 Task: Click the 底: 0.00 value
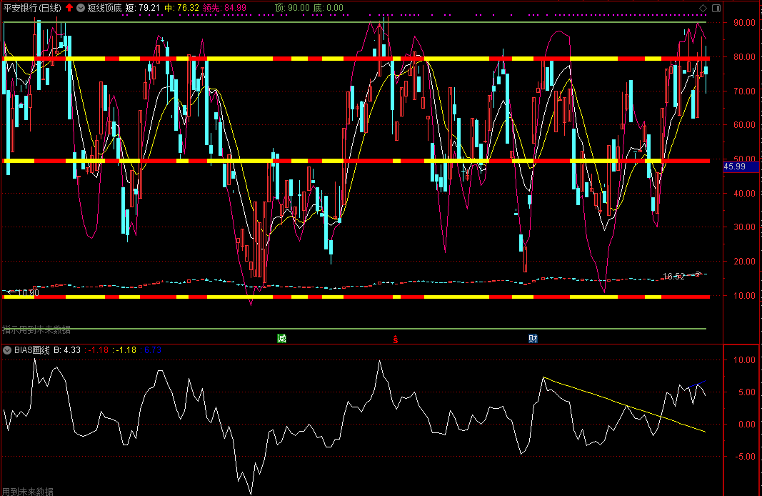(328, 8)
